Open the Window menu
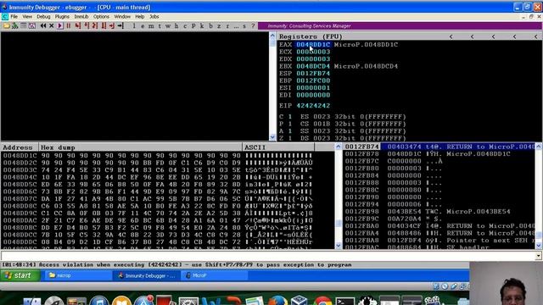Screen dimensions: 543x305 click(122, 17)
